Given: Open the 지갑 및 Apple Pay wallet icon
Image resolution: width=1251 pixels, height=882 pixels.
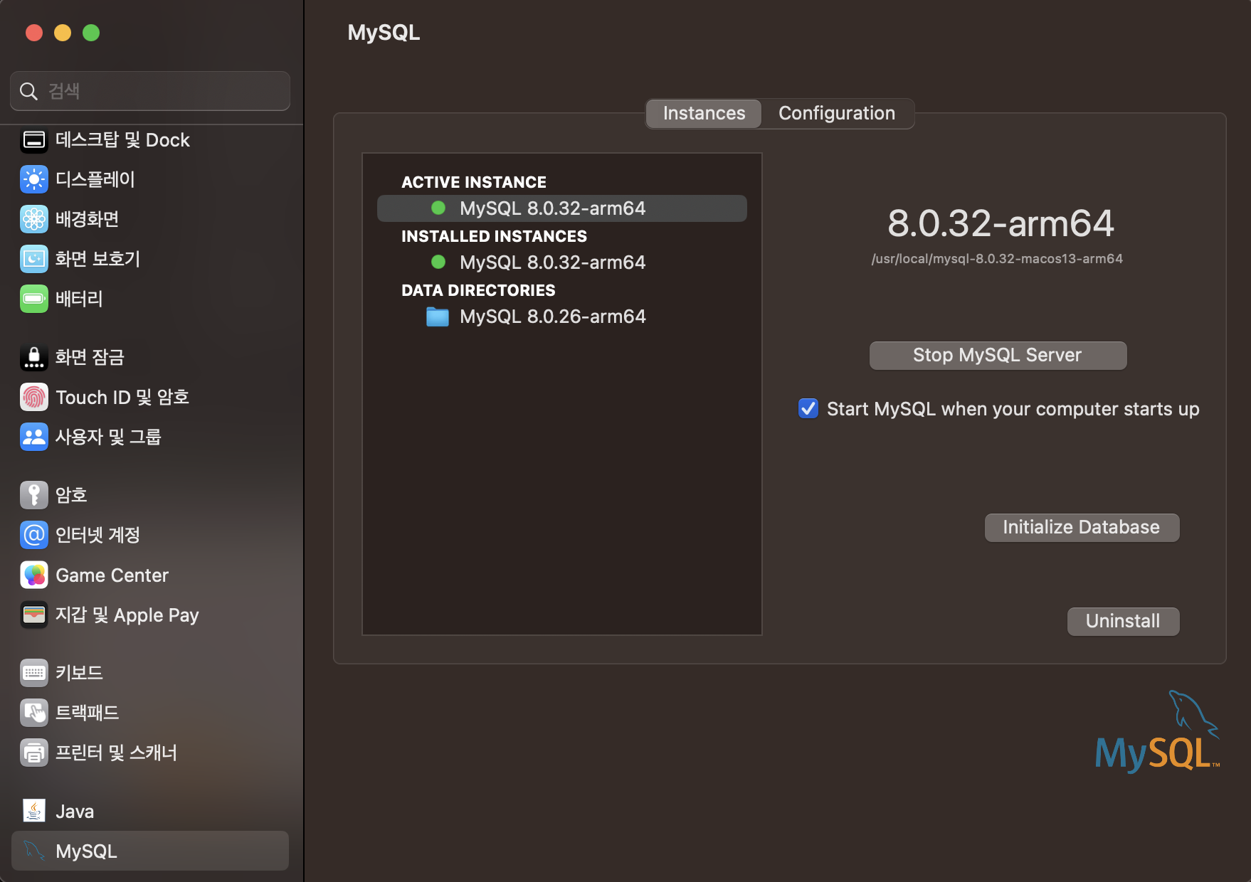Looking at the screenshot, I should pos(34,615).
